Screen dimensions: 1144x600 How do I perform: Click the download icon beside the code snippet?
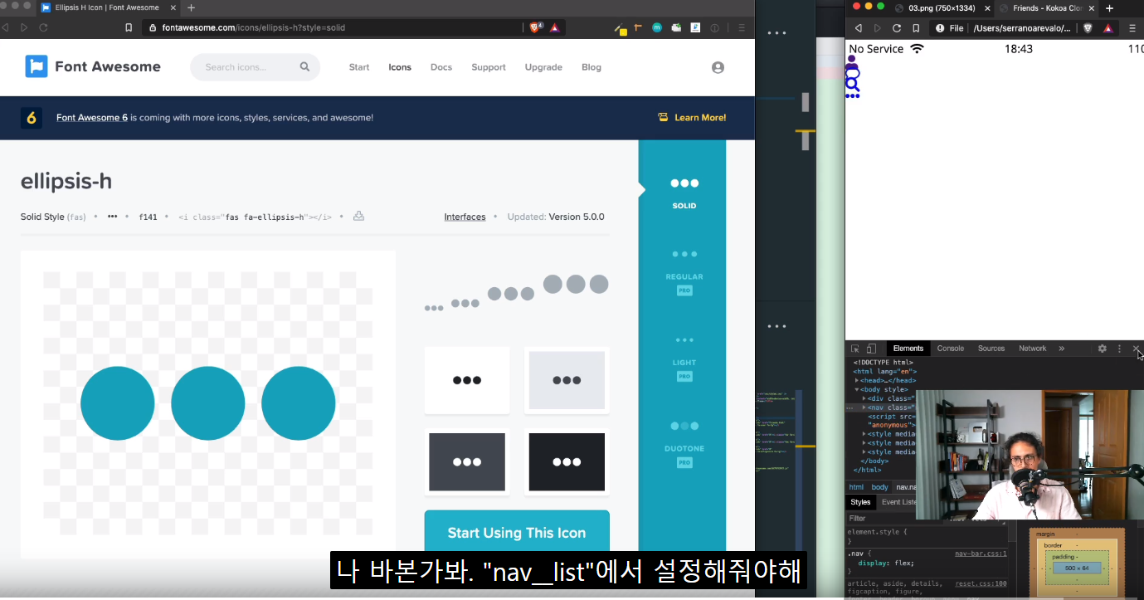coord(358,216)
